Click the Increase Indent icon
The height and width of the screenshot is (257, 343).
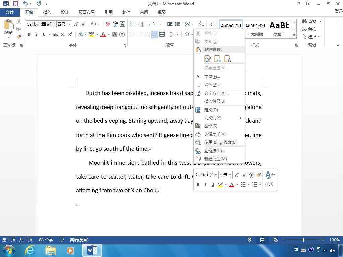tap(177, 24)
